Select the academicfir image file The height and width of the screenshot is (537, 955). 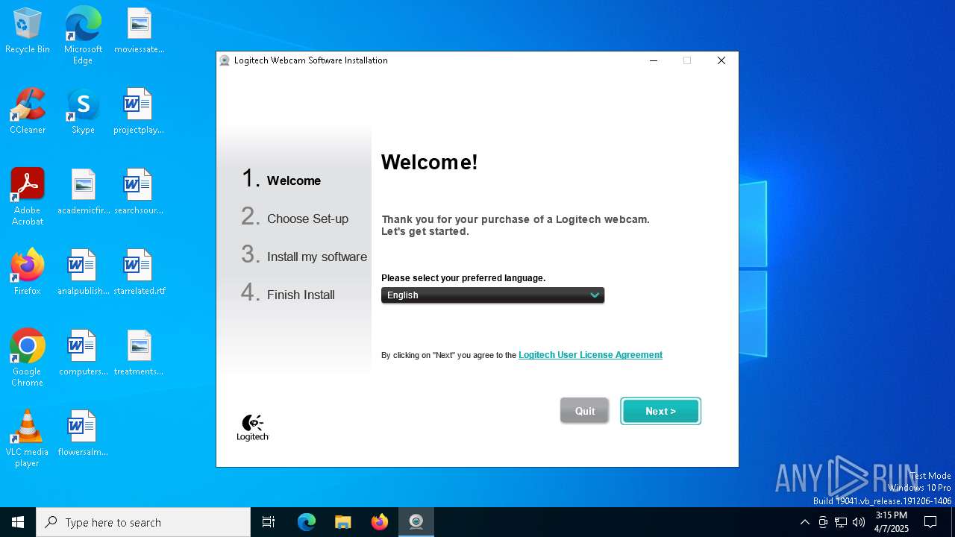(x=83, y=192)
